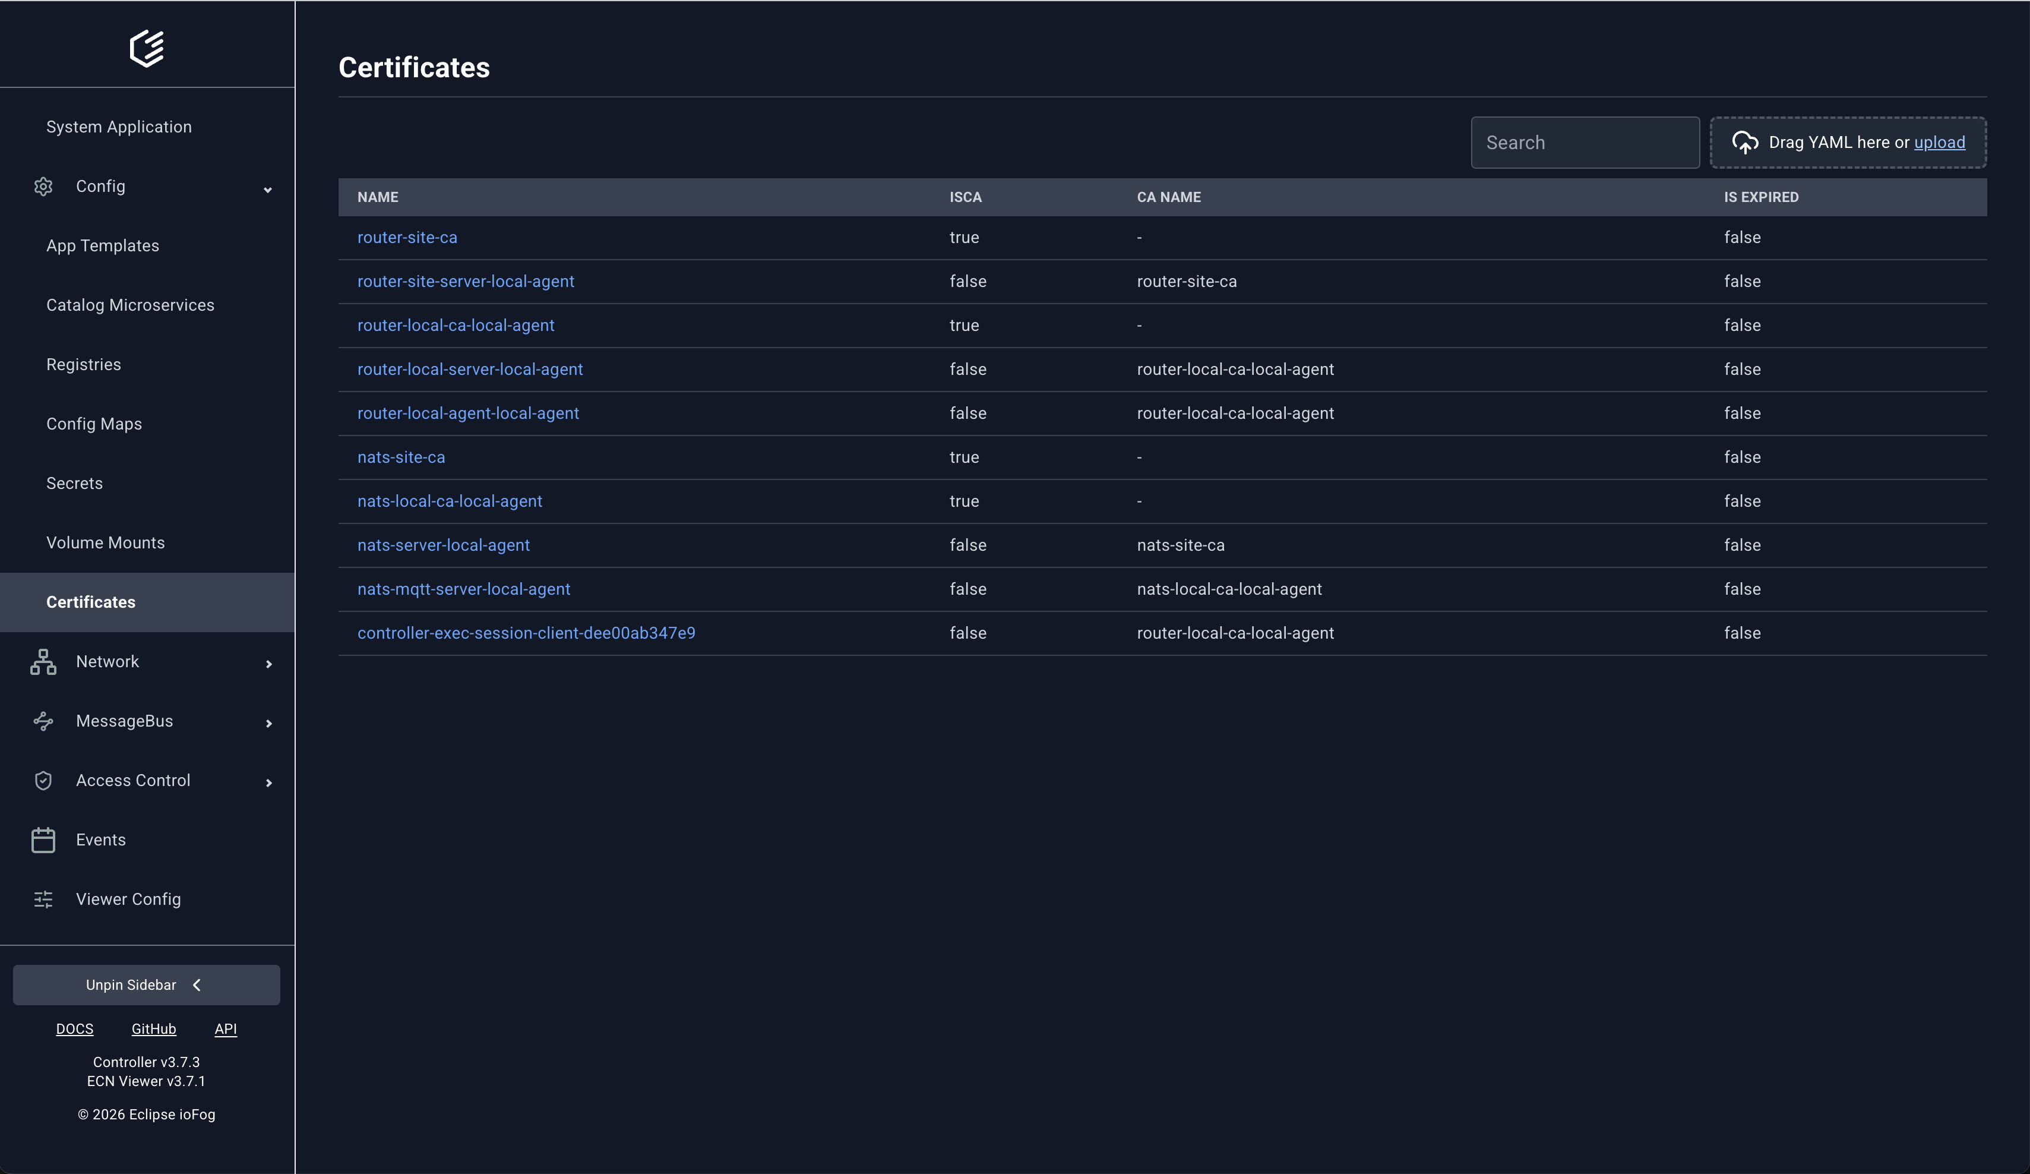This screenshot has width=2030, height=1174.
Task: Open the router-site-ca certificate link
Action: (407, 238)
